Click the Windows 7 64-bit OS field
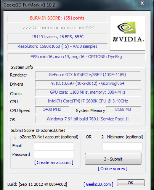This screenshot has height=190, width=154. pos(88,119)
